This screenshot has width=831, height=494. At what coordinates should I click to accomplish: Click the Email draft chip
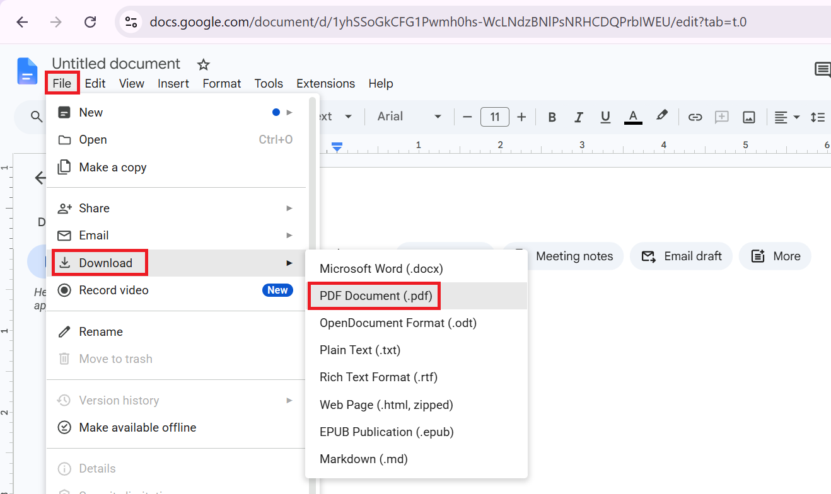[681, 256]
